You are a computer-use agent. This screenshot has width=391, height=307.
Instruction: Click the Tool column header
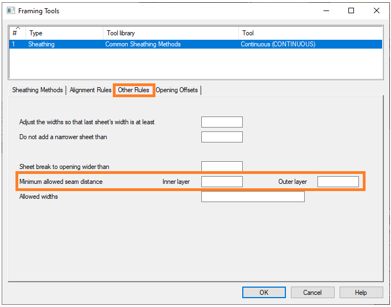click(310, 33)
